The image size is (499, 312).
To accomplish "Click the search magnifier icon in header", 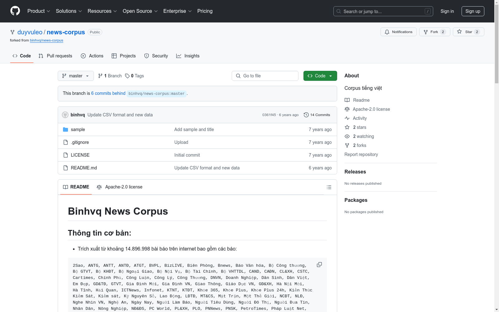I will click(x=339, y=11).
